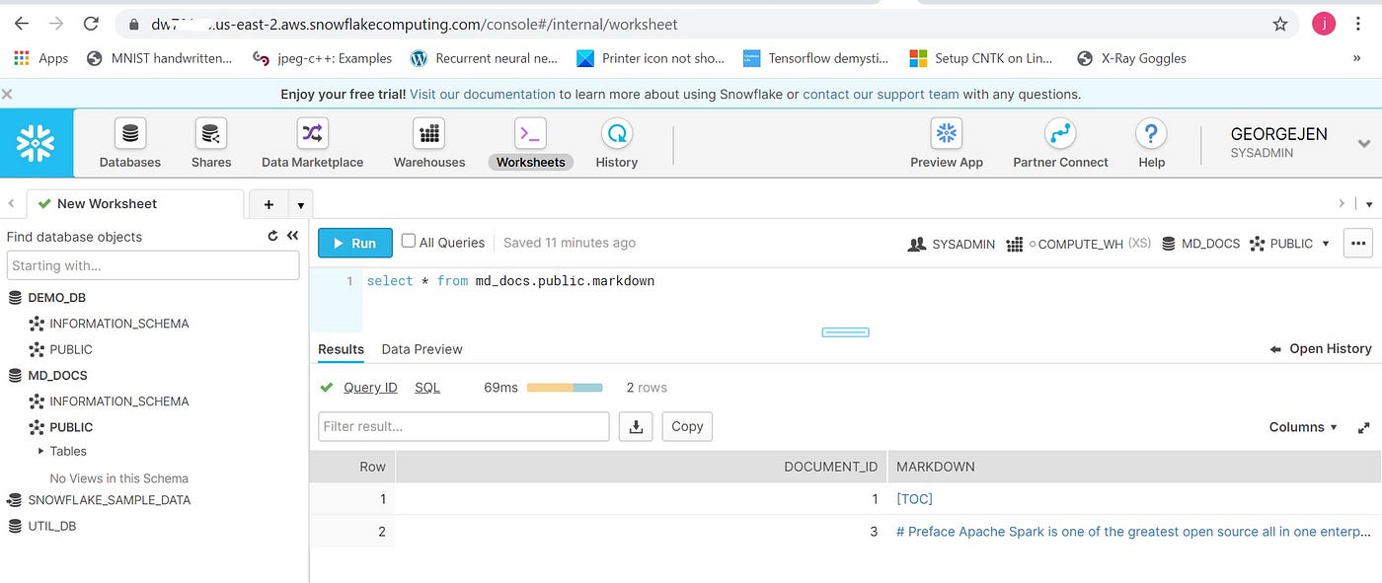Viewport: 1382px width, 583px height.
Task: Focus the Filter result field
Action: pos(464,426)
